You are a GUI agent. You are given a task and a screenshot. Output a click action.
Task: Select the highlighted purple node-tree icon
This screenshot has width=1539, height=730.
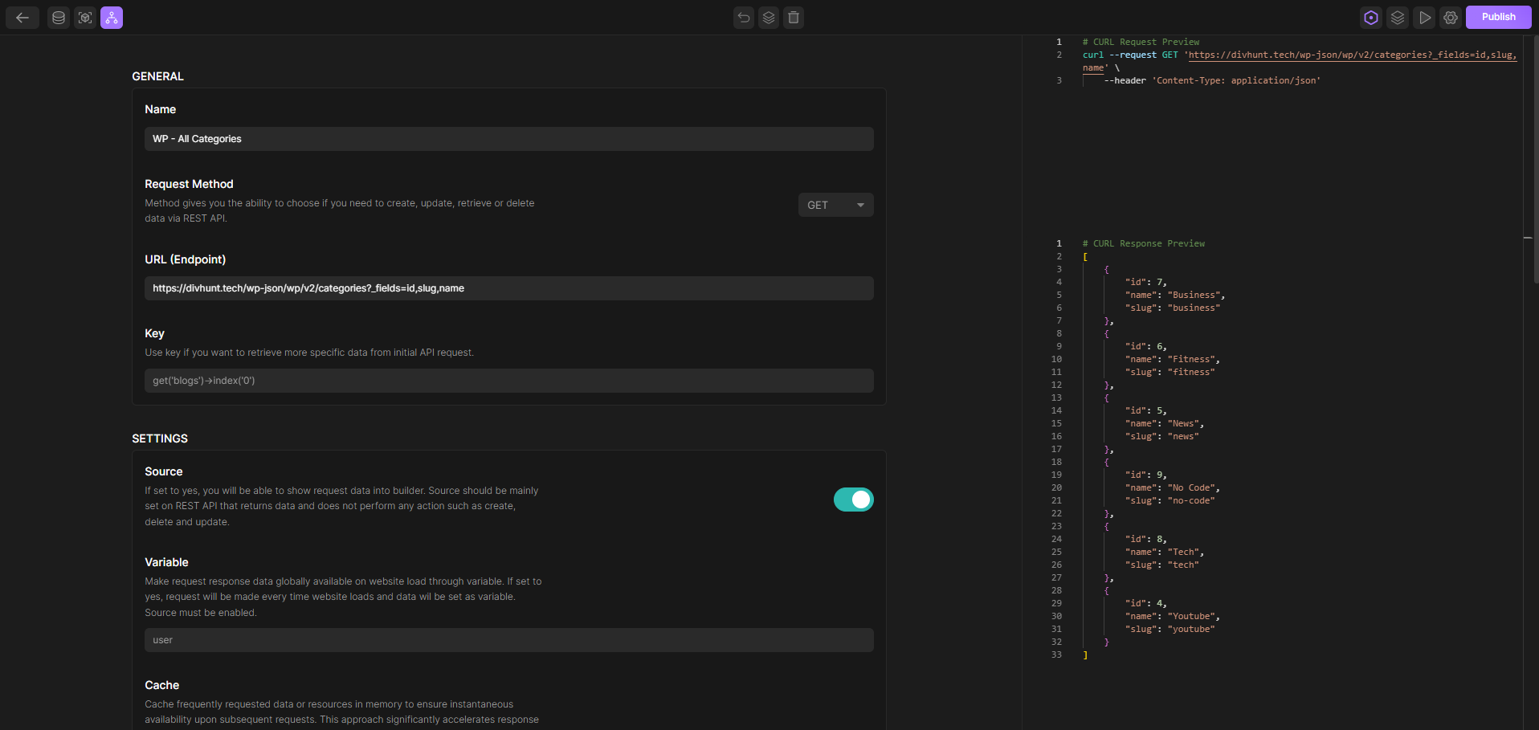112,18
